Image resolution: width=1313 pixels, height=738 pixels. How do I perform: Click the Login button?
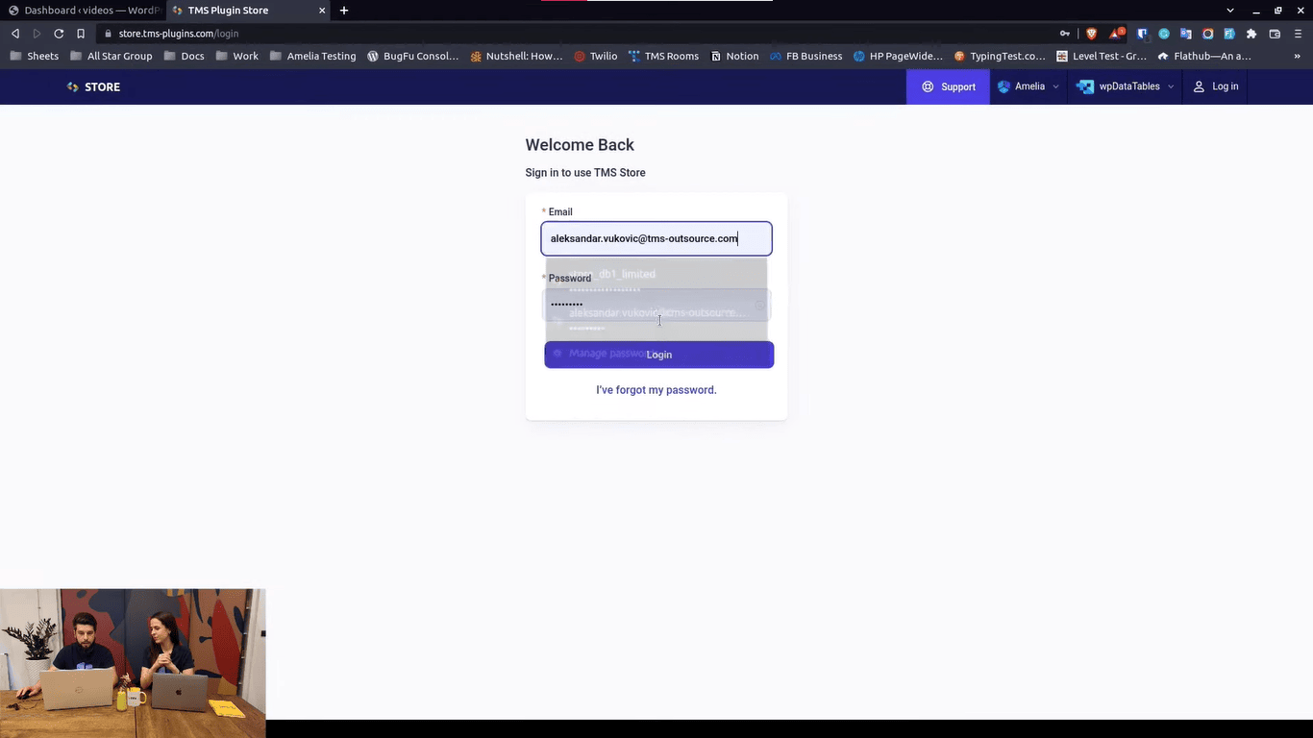point(659,355)
